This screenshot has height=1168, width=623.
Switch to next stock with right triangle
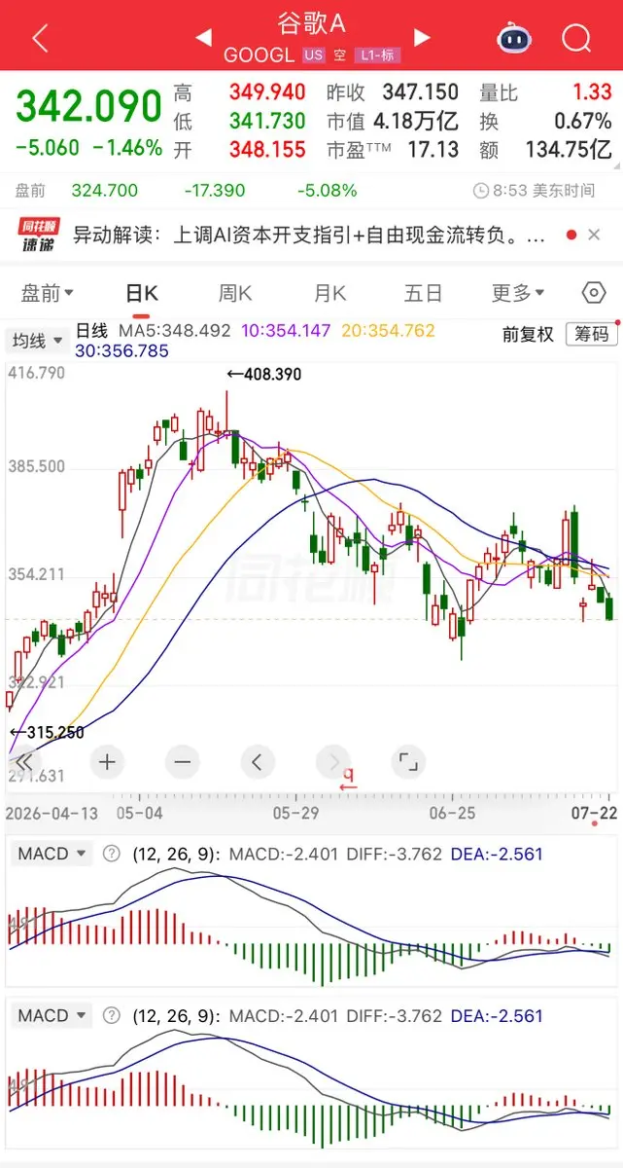(422, 38)
